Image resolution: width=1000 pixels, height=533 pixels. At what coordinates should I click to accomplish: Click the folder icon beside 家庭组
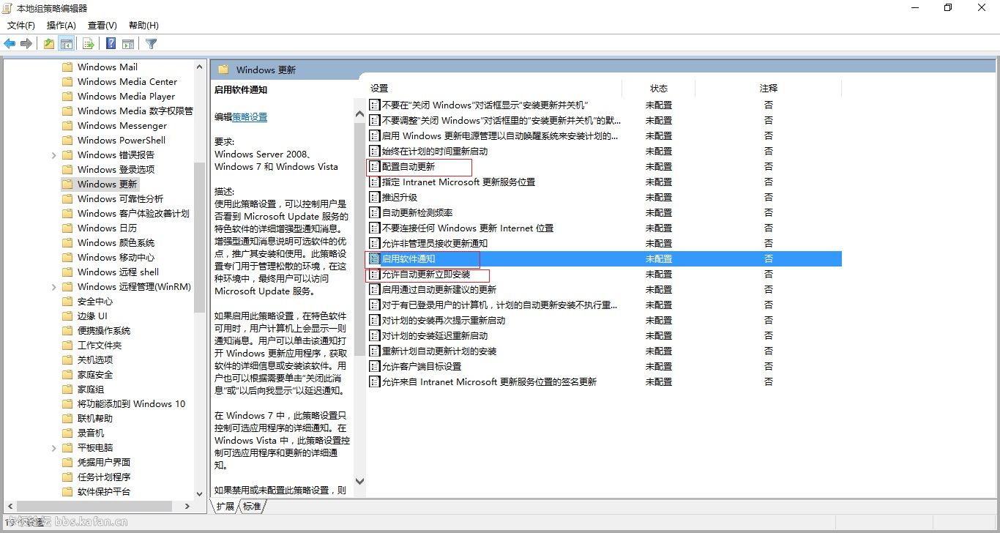[67, 389]
